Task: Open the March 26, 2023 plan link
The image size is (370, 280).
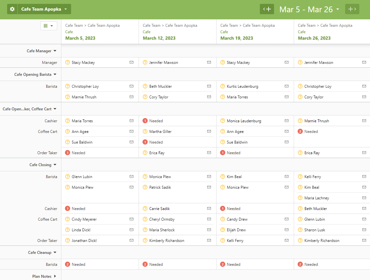Action: (314, 38)
